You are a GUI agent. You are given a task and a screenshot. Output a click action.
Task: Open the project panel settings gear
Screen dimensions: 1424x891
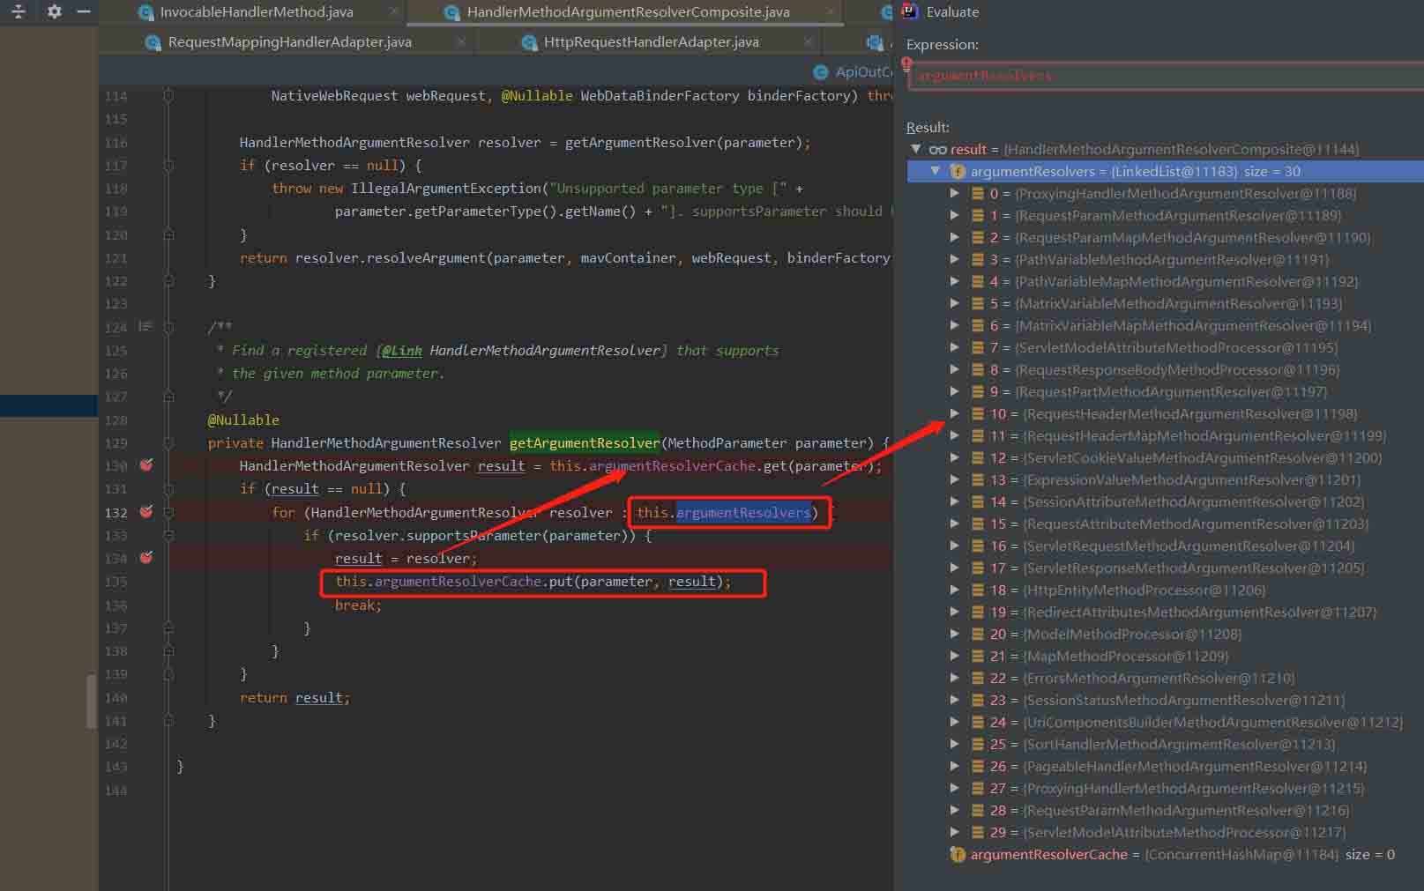point(54,11)
